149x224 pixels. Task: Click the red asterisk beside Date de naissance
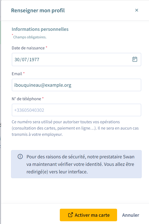(46, 47)
